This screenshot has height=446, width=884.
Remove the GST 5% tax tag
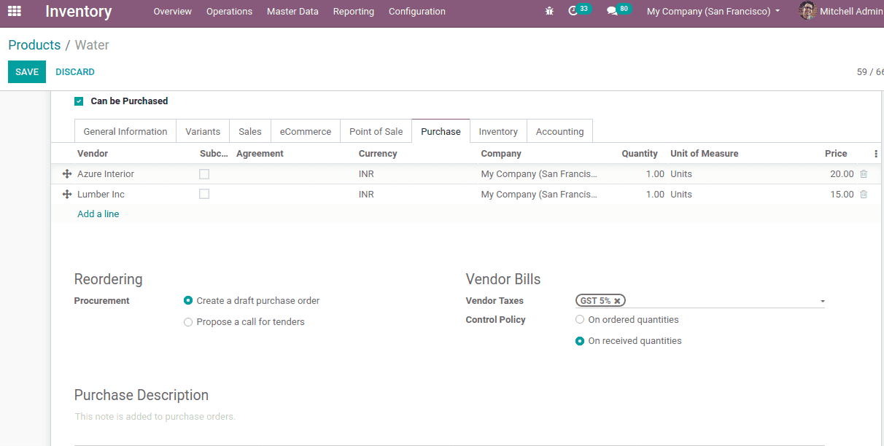pyautogui.click(x=617, y=301)
